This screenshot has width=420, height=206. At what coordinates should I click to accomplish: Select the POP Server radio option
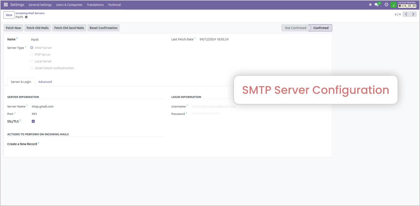[32, 54]
